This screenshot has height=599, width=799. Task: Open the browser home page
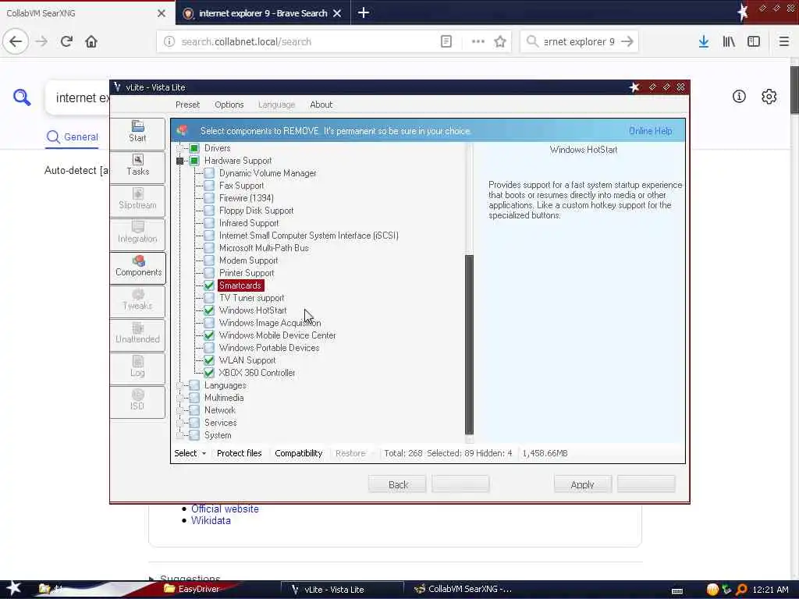click(x=91, y=42)
